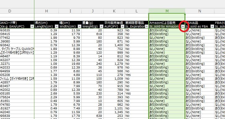The width and height of the screenshot is (225, 119).
Task: Click the fill handle atop column M selection
Action: pyautogui.click(x=185, y=15)
